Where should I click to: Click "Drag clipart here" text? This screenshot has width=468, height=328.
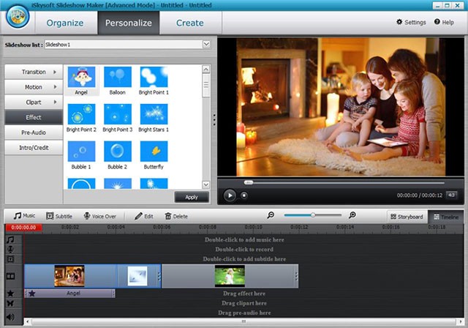click(x=244, y=303)
